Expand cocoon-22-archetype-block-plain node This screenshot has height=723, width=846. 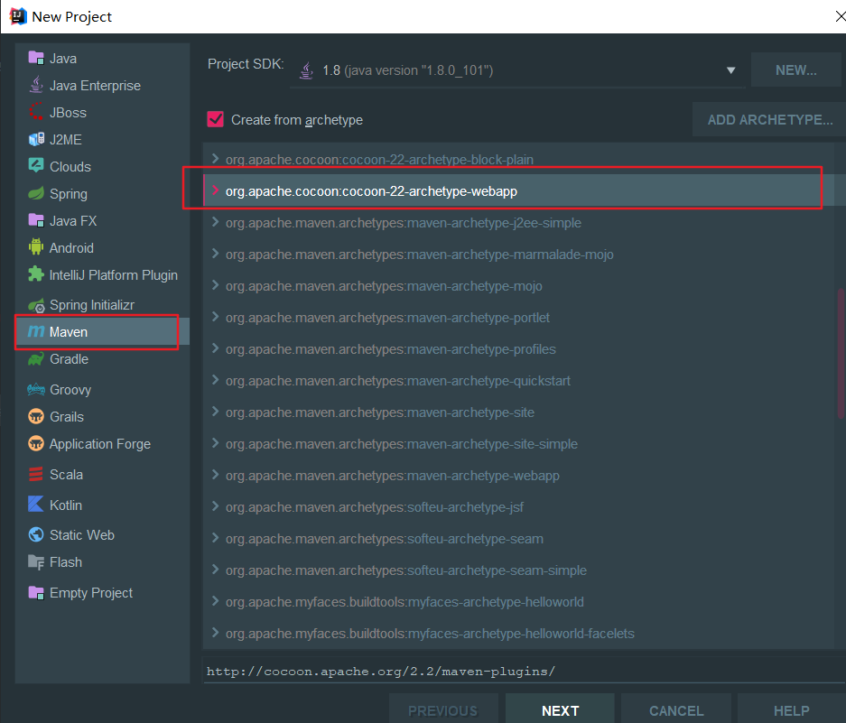point(215,159)
